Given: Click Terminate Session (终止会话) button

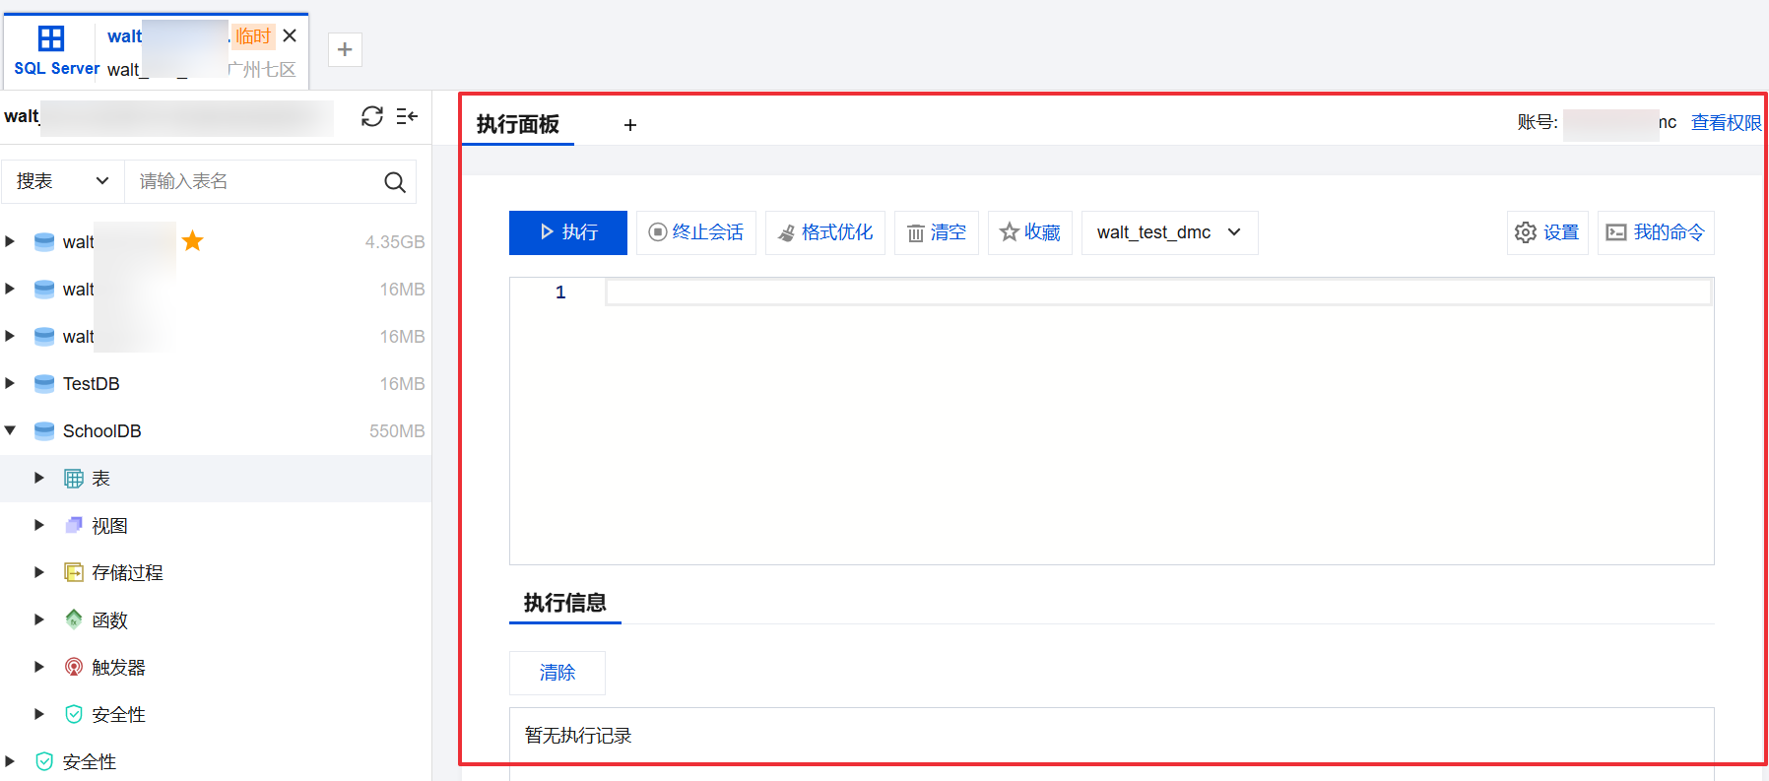Looking at the screenshot, I should pyautogui.click(x=696, y=232).
